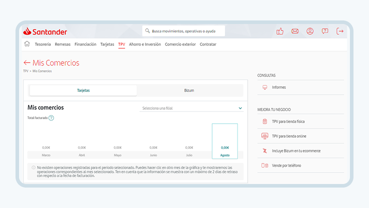Open the Tarjetas menu in navigation bar
The image size is (369, 208).
click(107, 44)
